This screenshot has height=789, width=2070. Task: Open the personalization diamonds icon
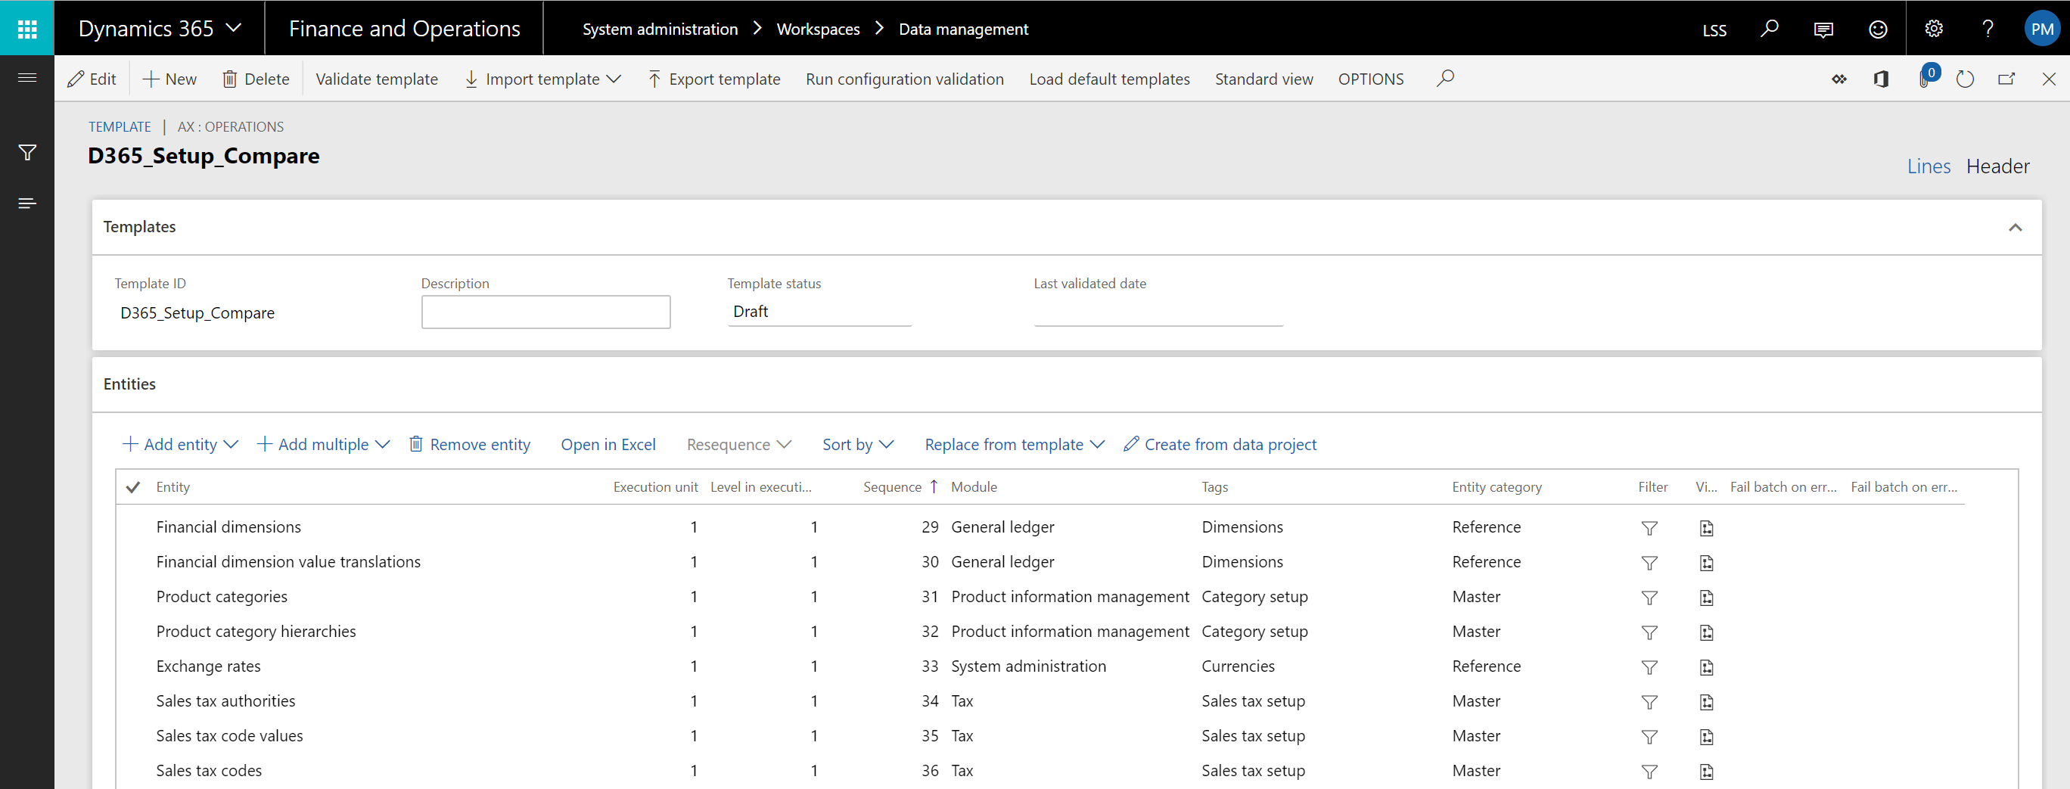1838,79
